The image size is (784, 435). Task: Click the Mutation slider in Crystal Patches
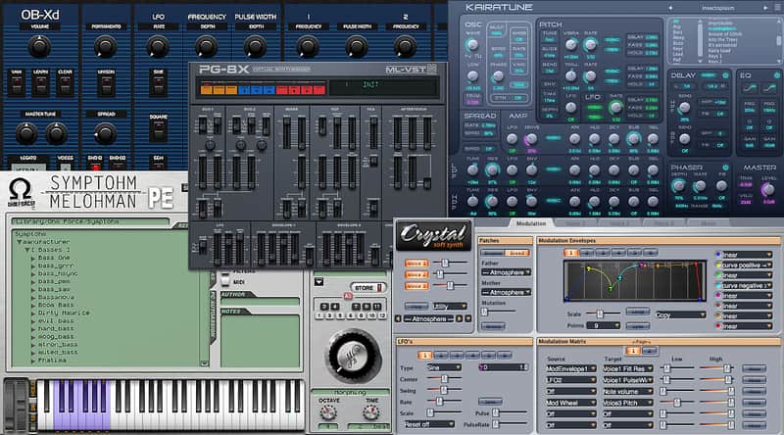[x=499, y=312]
